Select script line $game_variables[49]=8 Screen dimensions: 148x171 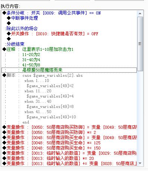[x=69, y=106]
